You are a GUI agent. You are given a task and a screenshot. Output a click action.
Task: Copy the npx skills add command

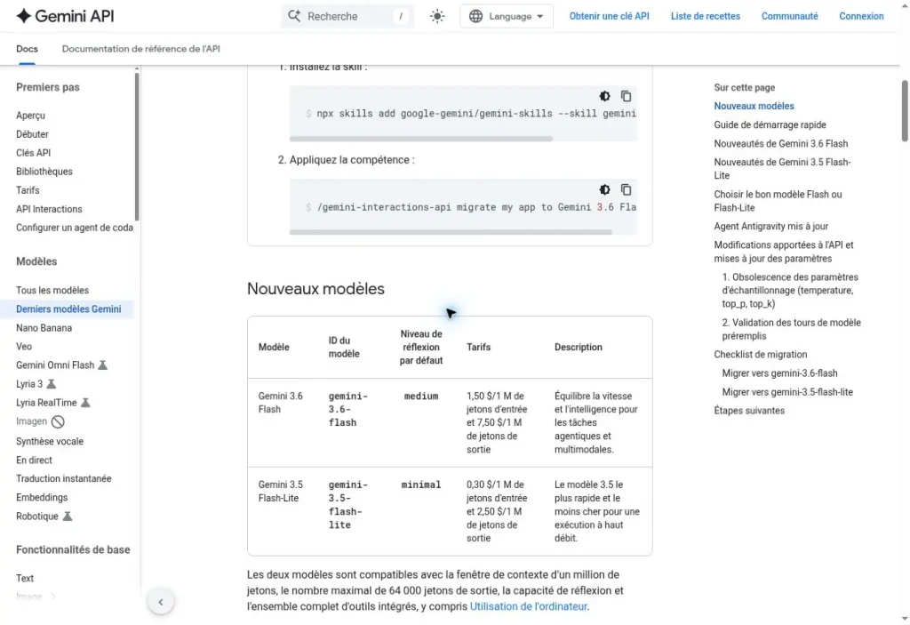pos(626,96)
